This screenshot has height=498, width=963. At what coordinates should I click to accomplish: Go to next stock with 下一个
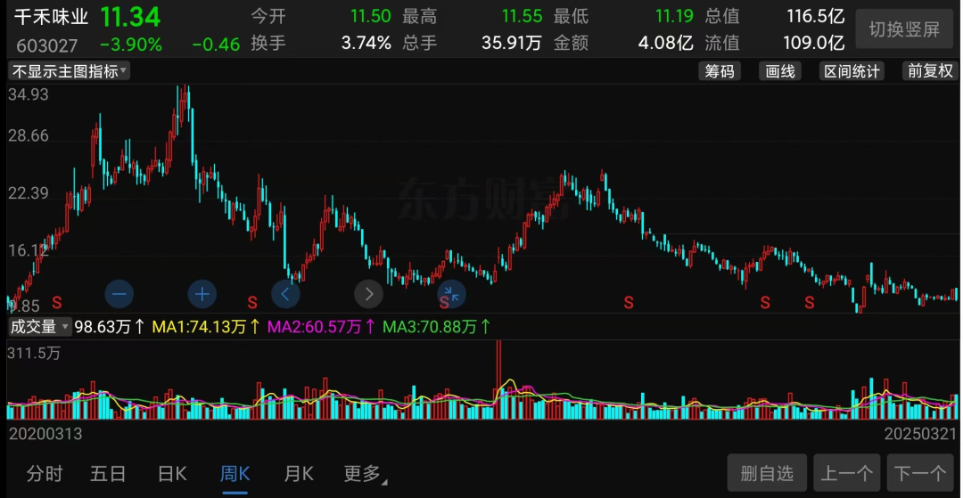pos(920,473)
